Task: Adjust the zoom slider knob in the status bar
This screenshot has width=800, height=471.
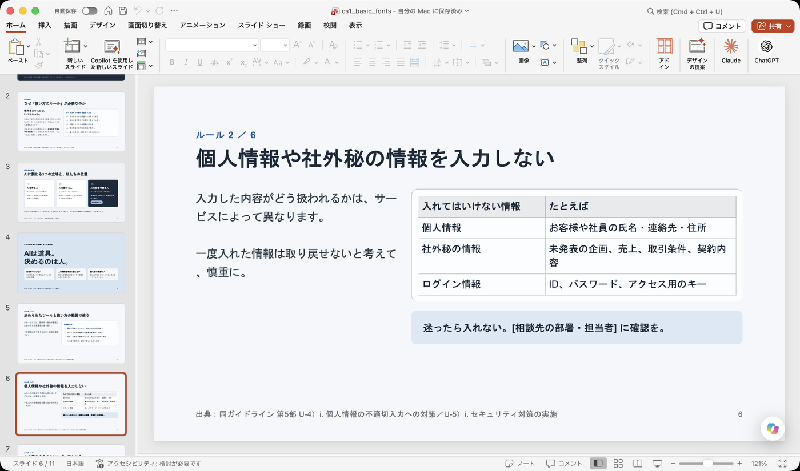Action: pyautogui.click(x=707, y=463)
